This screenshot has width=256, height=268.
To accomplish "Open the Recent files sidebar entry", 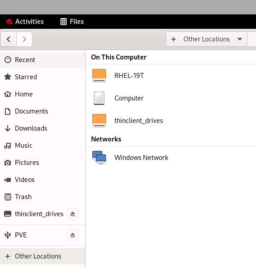I will [x=42, y=60].
